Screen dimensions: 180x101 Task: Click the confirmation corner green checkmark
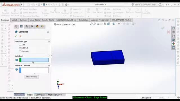163,28
